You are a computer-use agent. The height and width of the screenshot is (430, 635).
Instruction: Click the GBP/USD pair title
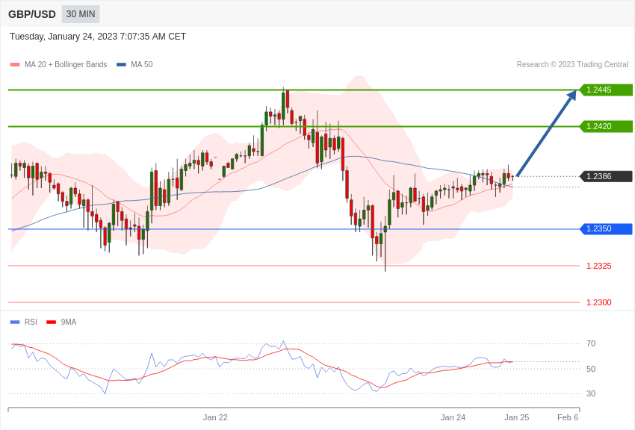(x=32, y=15)
